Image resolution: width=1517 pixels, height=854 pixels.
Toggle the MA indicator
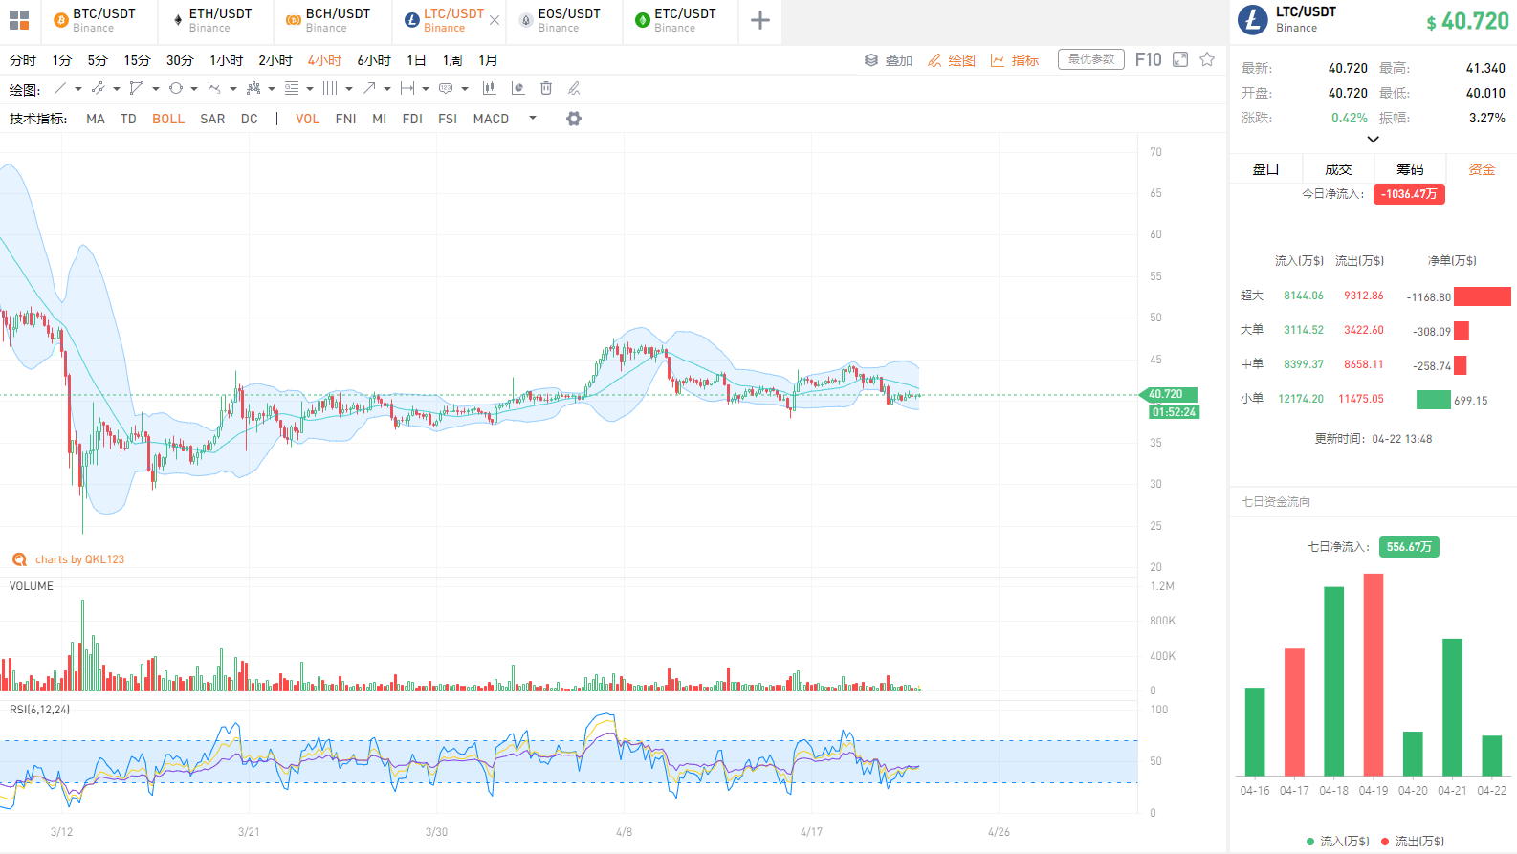(96, 119)
